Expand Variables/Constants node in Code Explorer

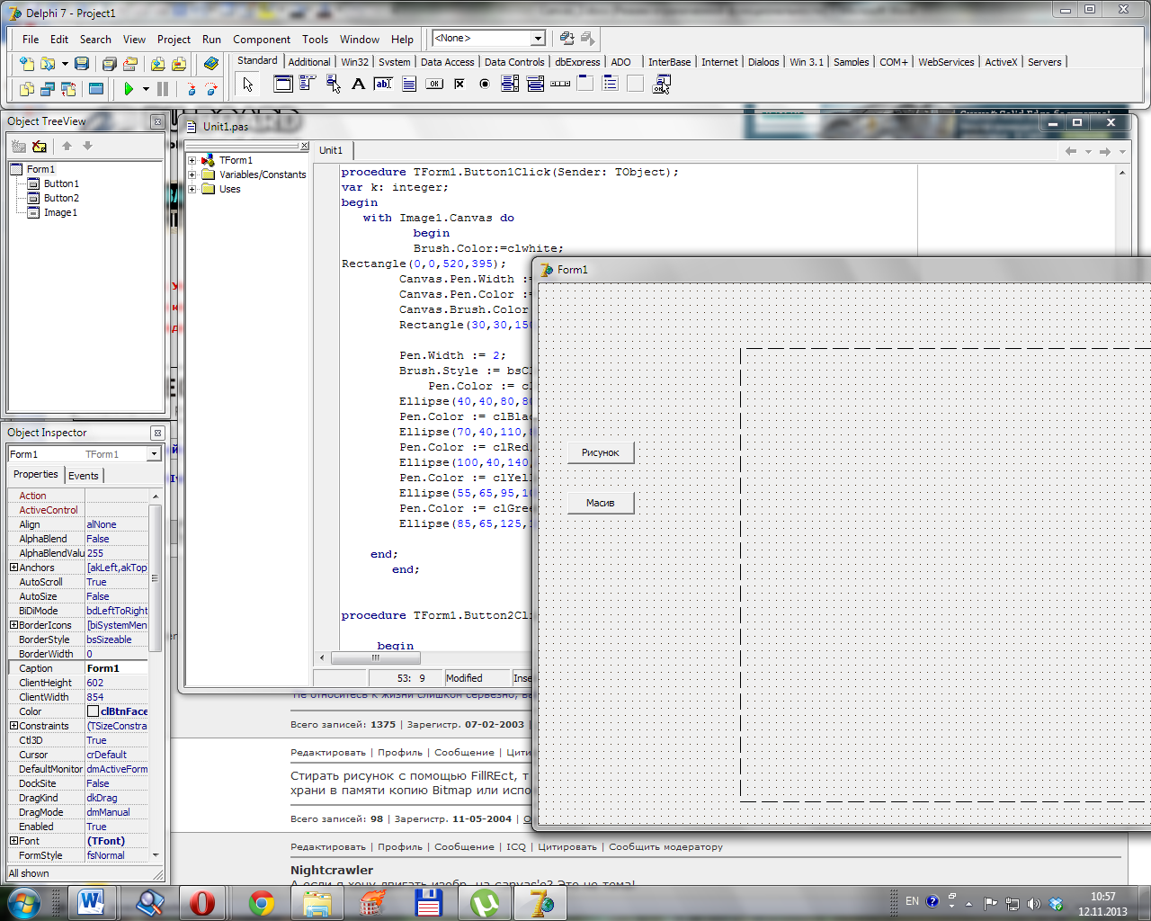click(x=192, y=174)
